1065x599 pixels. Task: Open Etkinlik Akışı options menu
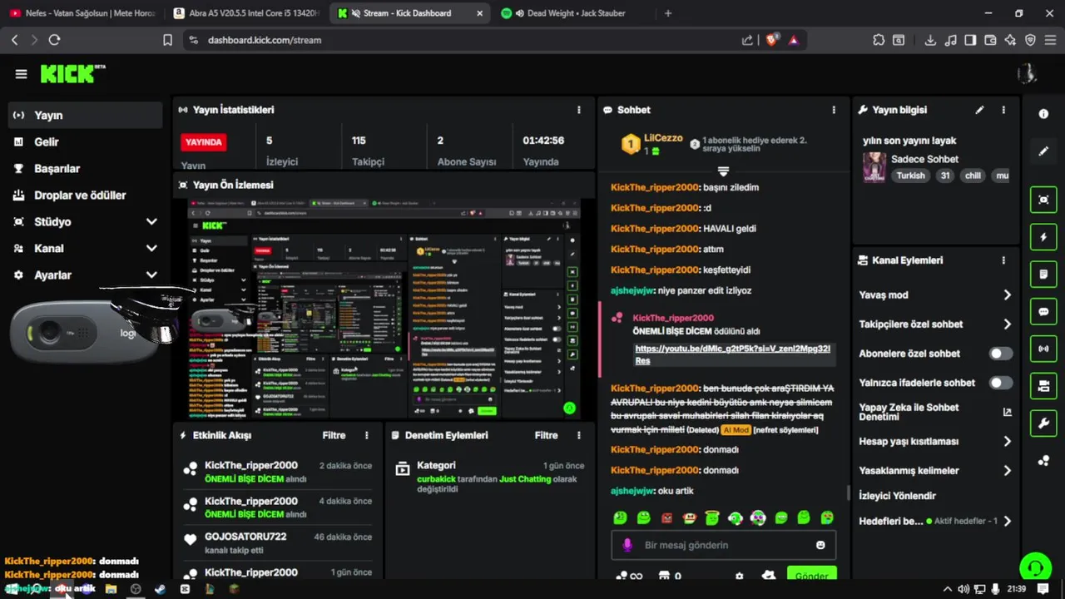[x=367, y=435]
